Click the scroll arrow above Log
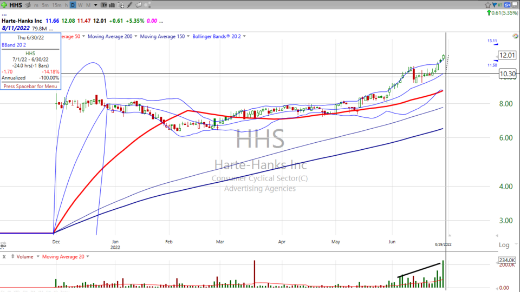 tap(497, 236)
